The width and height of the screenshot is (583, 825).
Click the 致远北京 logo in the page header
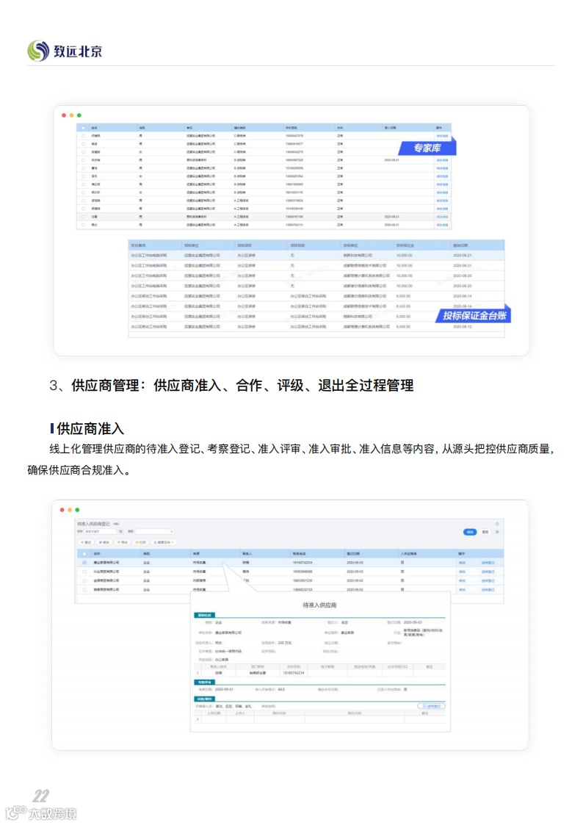[x=65, y=51]
